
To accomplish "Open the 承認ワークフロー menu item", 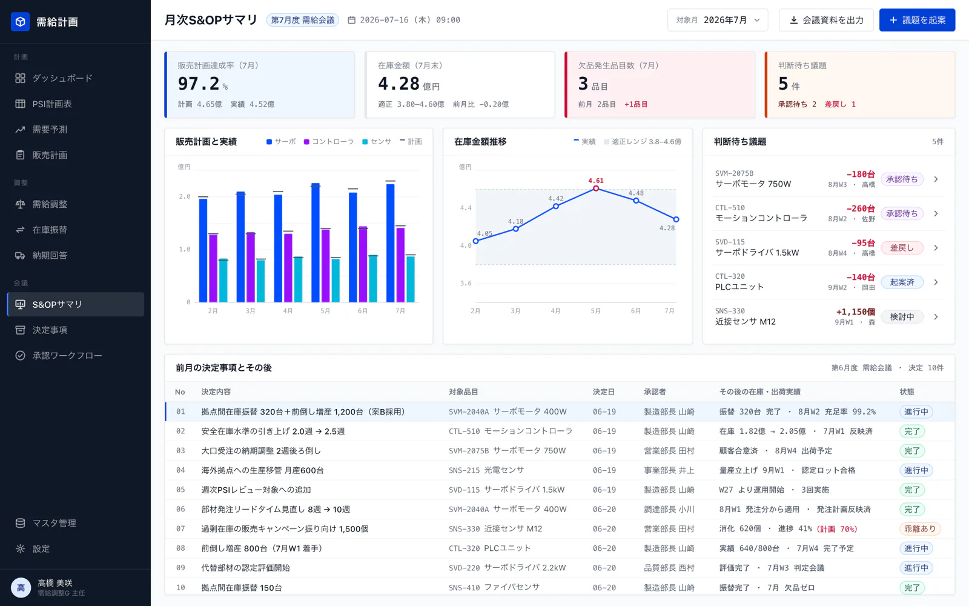I will click(x=75, y=356).
